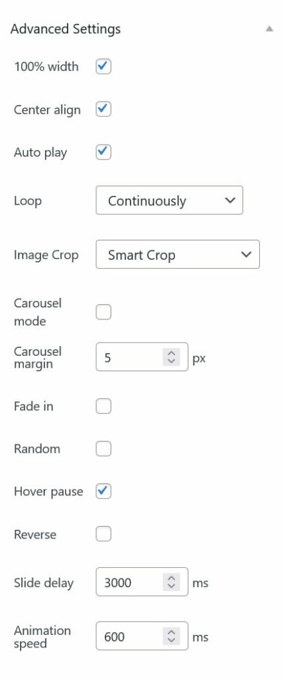Click the Animation speed value field
283x680 pixels.
click(142, 636)
